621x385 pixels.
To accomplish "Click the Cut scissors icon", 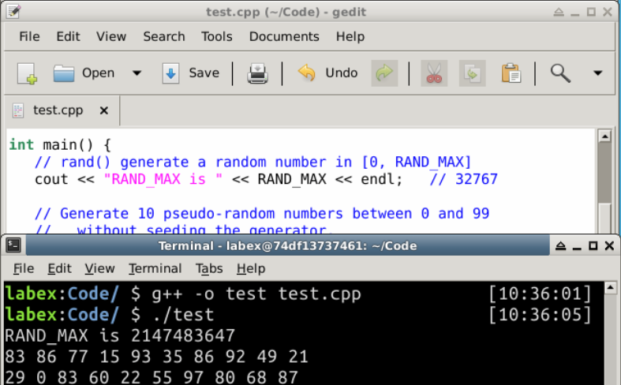I will (x=433, y=73).
